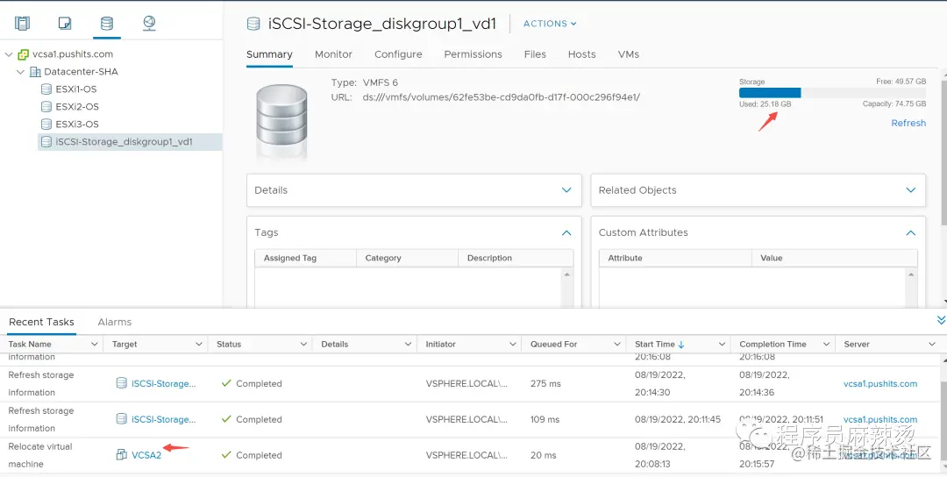Click Start Time sort arrow
The width and height of the screenshot is (947, 477).
coord(681,345)
